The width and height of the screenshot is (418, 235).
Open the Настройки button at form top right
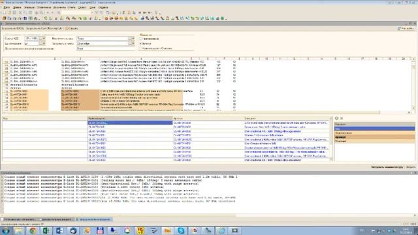click(406, 28)
